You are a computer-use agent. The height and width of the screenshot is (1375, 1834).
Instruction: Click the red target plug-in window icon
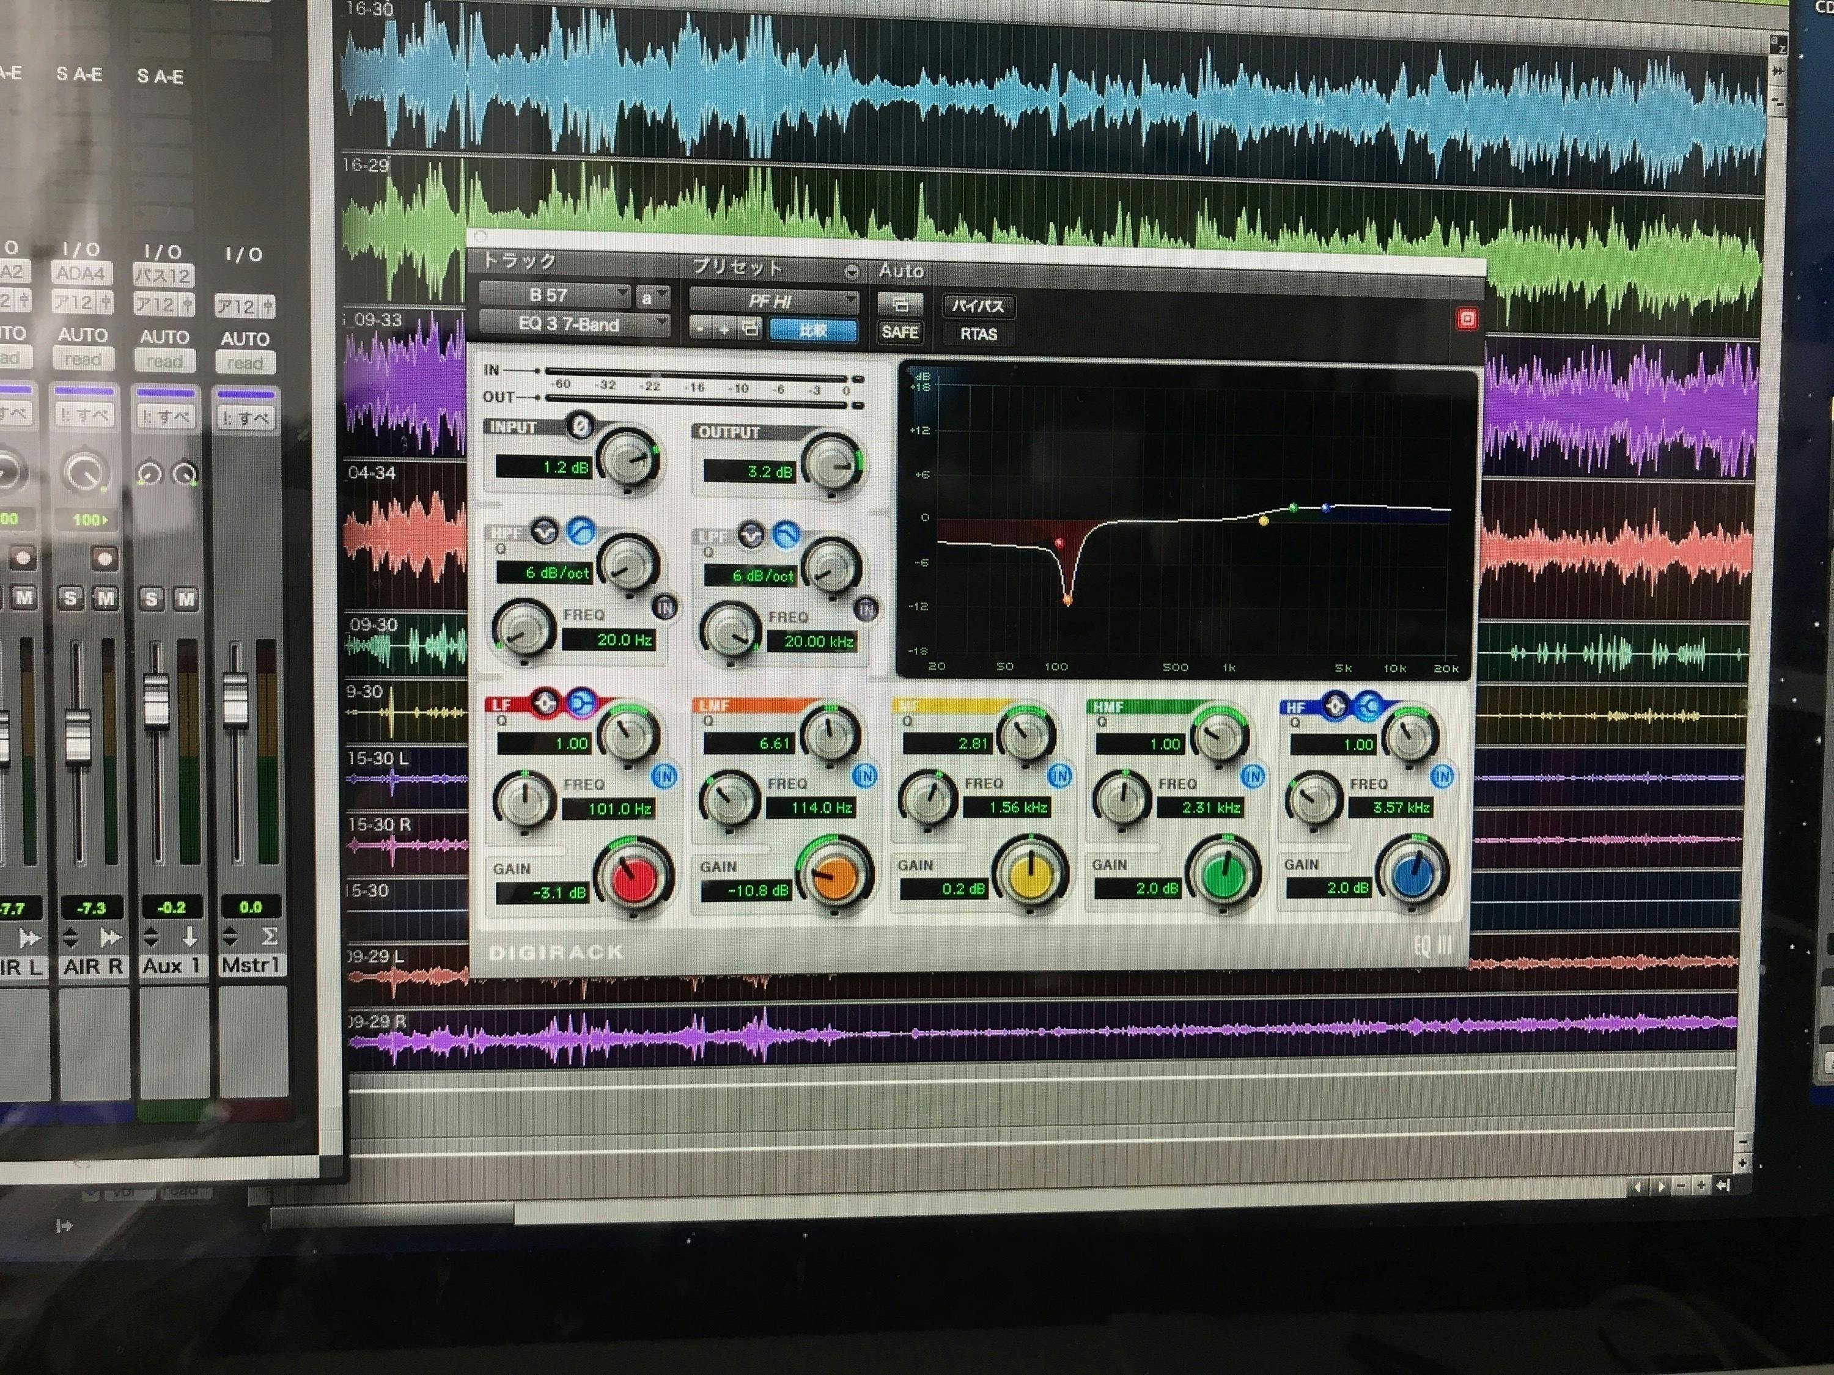(1466, 319)
